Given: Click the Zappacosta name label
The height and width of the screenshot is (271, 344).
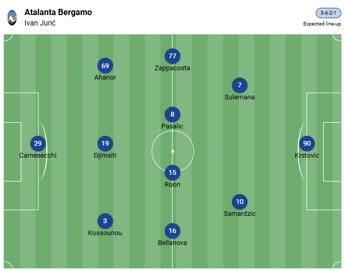Looking at the screenshot, I should (172, 68).
